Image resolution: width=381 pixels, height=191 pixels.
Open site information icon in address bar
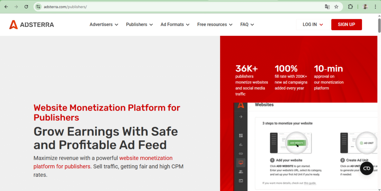38,7
